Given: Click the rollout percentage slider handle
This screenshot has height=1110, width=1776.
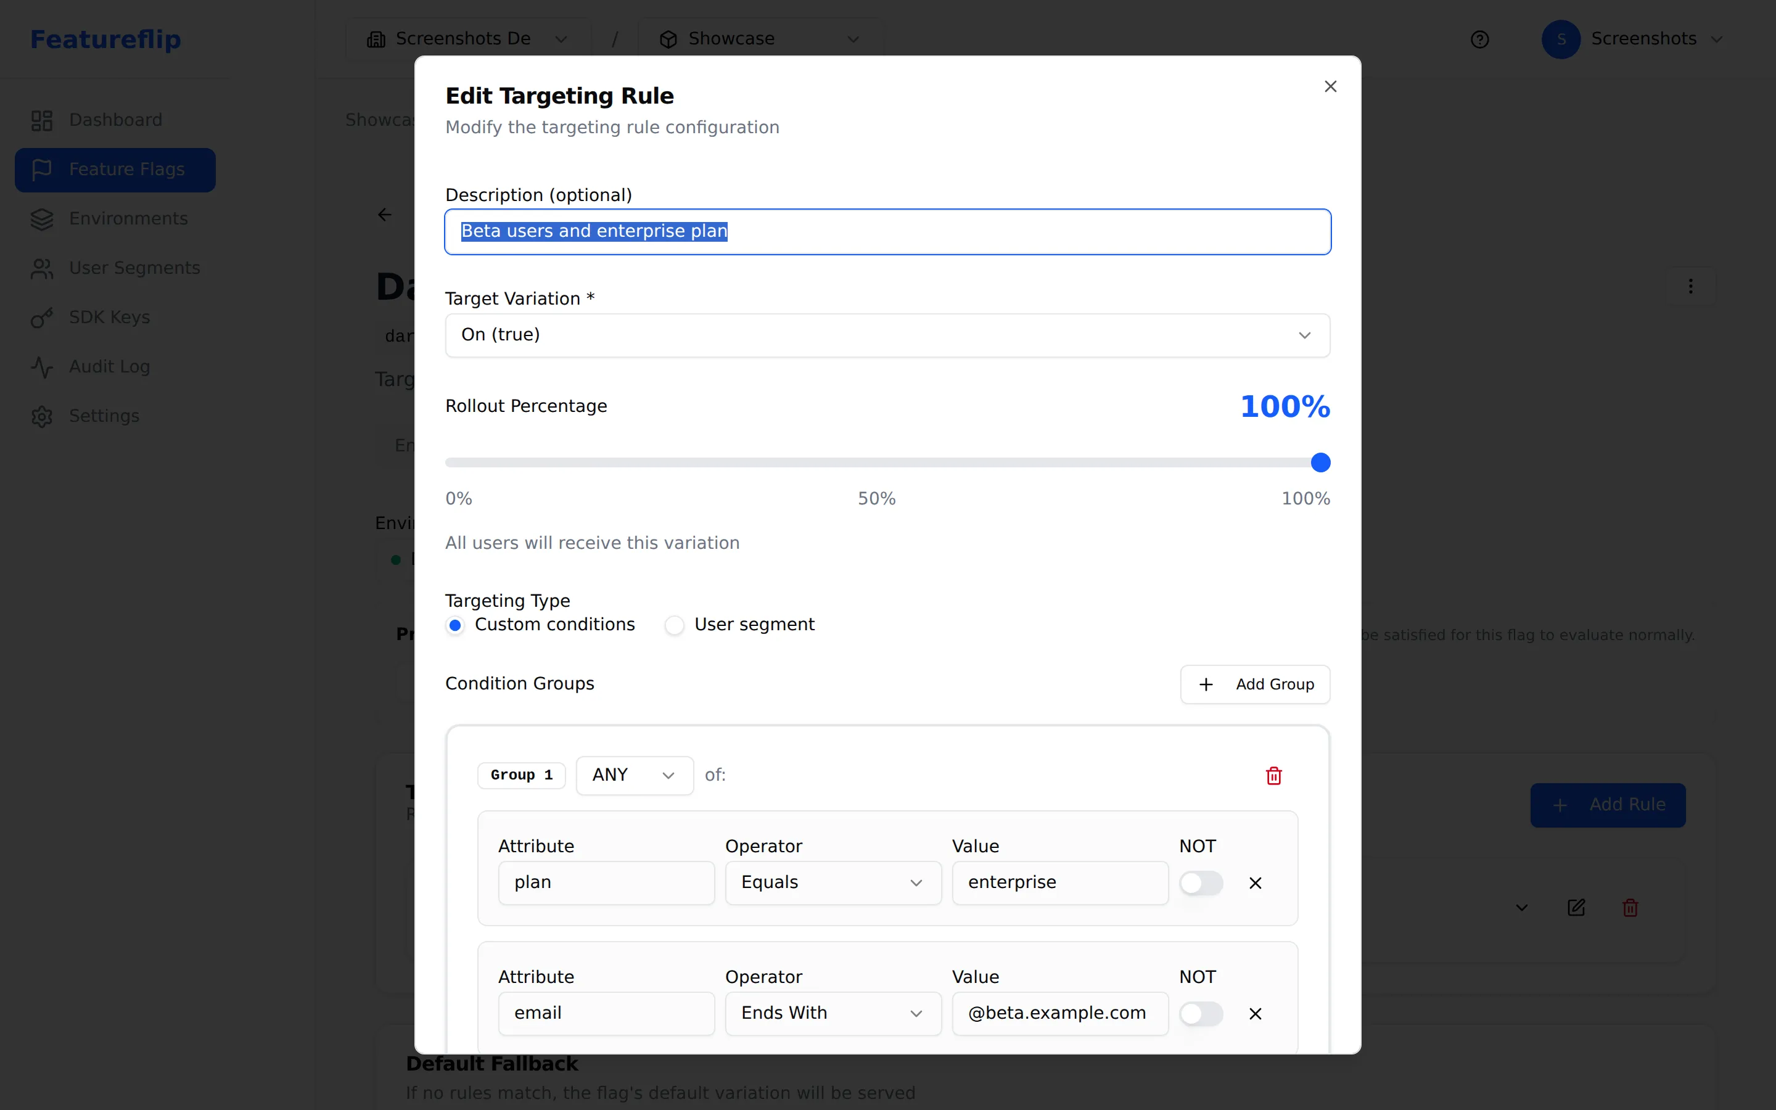Looking at the screenshot, I should pos(1320,462).
